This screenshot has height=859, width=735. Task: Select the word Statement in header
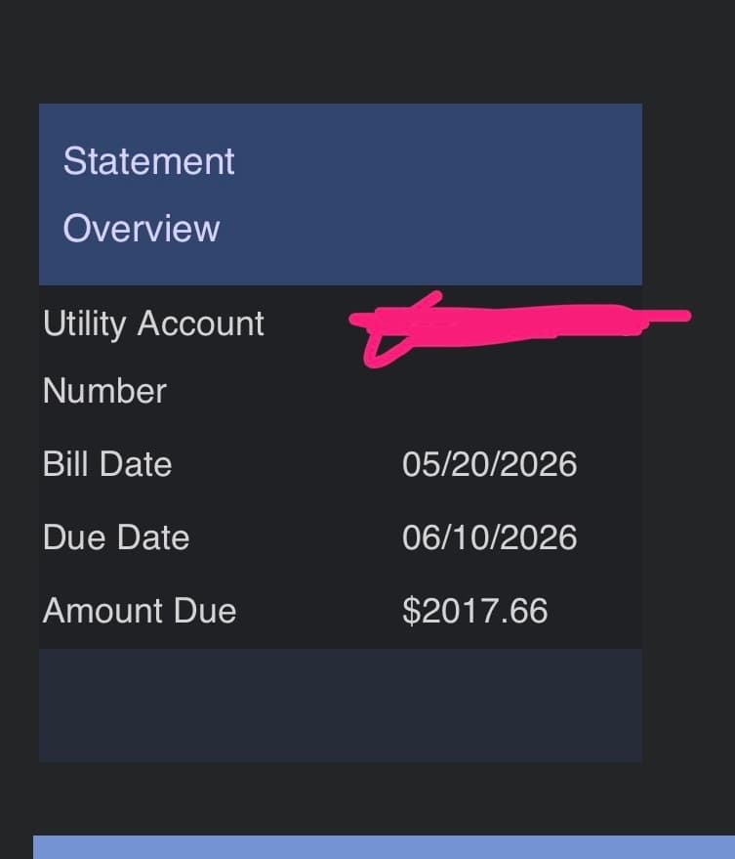pos(148,161)
